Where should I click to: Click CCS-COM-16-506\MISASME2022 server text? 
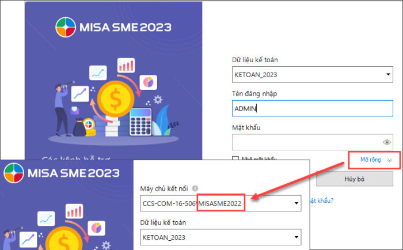[x=192, y=203]
